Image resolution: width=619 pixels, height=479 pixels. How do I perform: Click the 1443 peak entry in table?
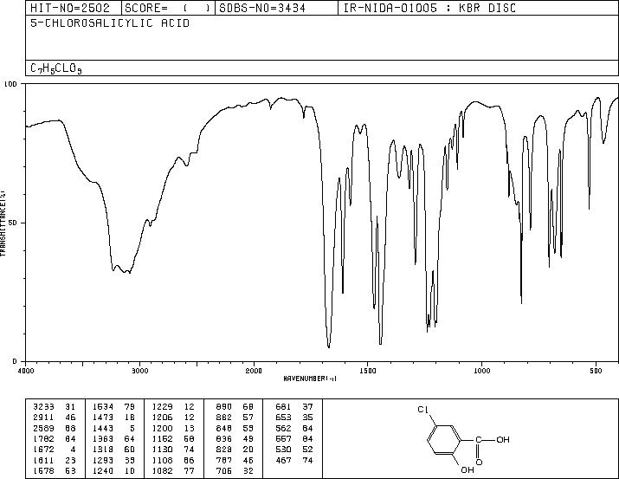[113, 428]
